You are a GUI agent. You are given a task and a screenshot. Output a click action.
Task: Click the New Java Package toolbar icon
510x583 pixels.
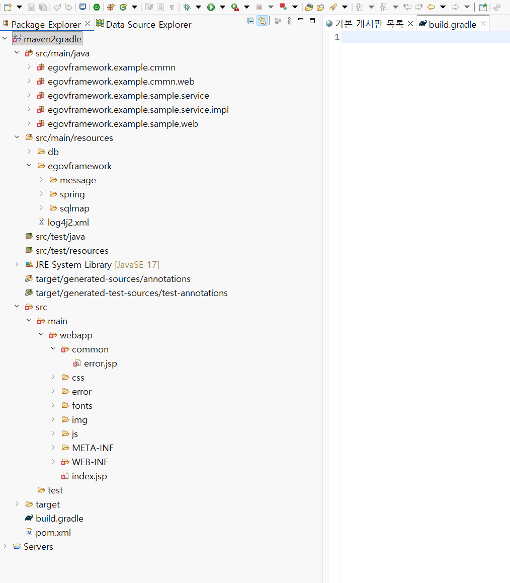coord(111,7)
